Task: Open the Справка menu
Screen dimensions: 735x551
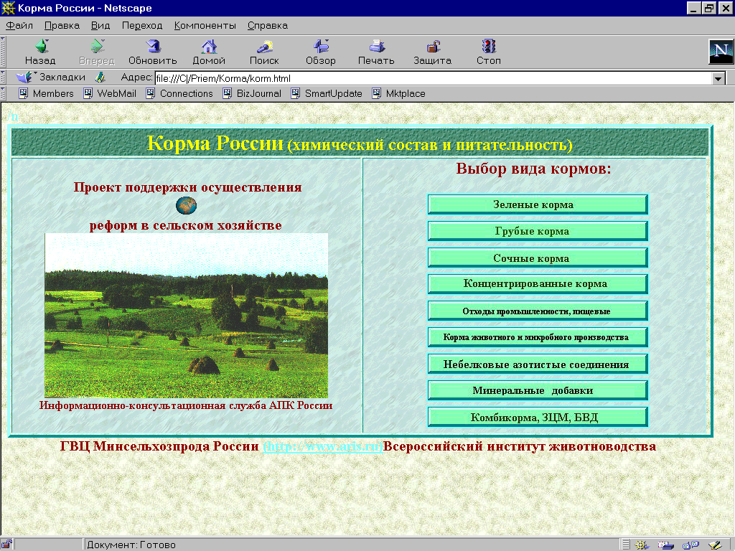Action: click(268, 25)
